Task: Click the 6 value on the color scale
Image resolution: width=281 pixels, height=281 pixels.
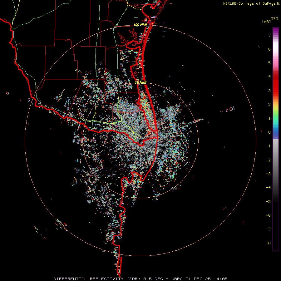Action: [x=269, y=49]
